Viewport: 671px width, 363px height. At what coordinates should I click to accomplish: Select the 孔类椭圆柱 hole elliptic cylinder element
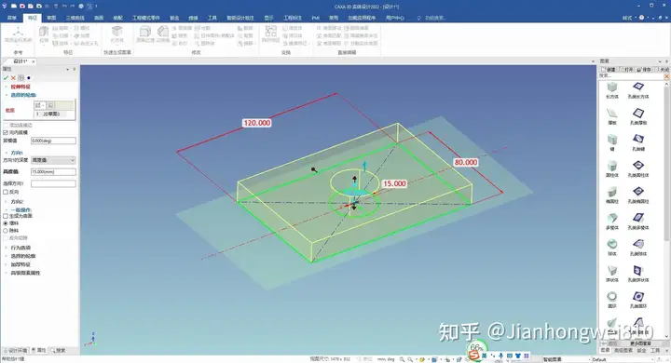click(638, 195)
